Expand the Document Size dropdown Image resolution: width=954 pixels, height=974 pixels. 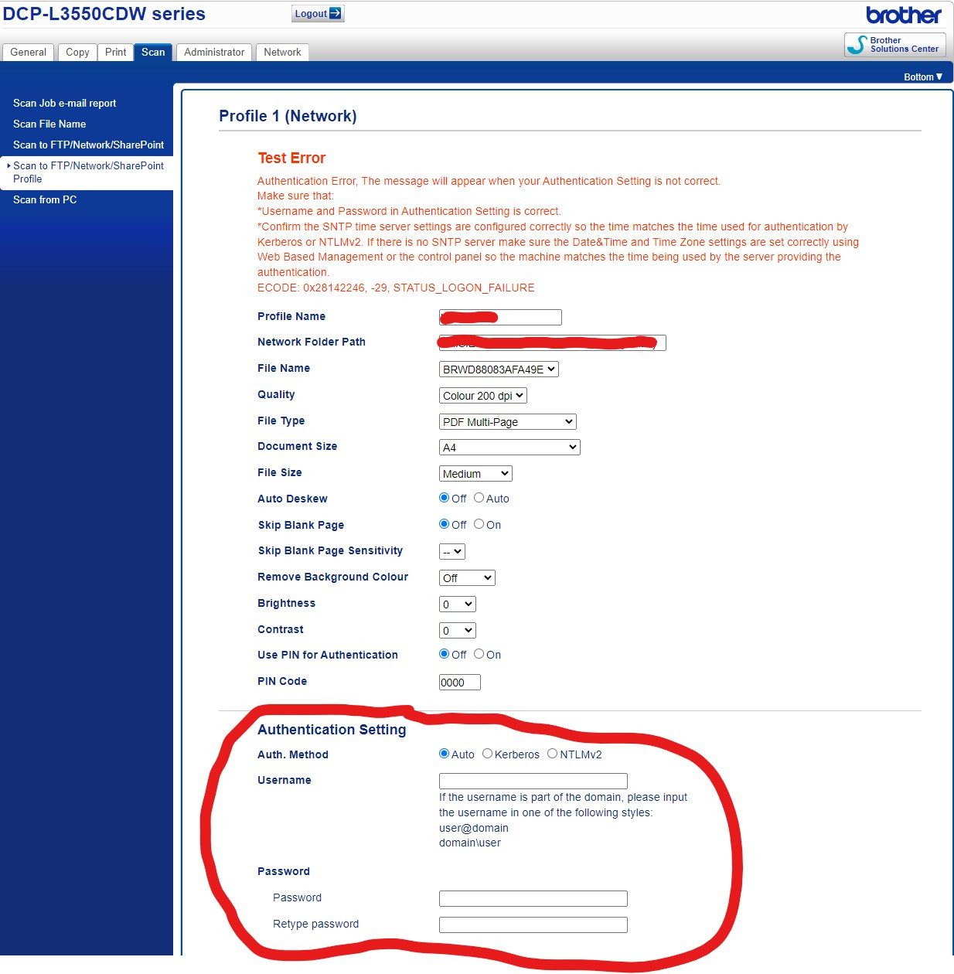[x=509, y=447]
